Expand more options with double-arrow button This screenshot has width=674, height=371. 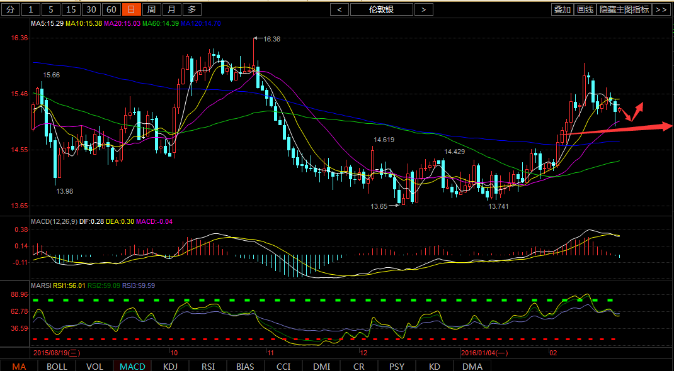pyautogui.click(x=661, y=9)
